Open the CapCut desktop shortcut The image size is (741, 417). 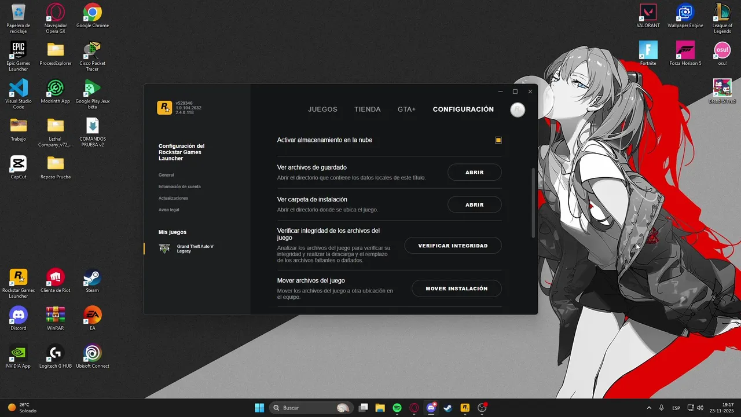pyautogui.click(x=19, y=167)
